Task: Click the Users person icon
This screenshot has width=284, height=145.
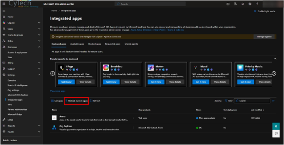Action: point(4,29)
